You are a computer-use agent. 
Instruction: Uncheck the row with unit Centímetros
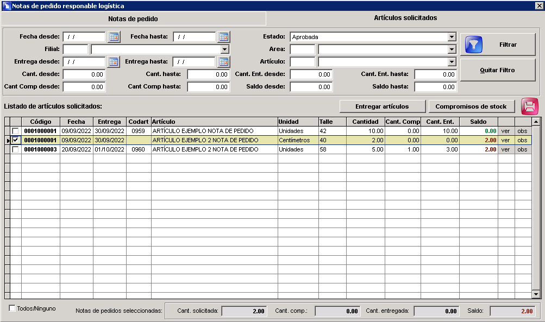(15, 140)
